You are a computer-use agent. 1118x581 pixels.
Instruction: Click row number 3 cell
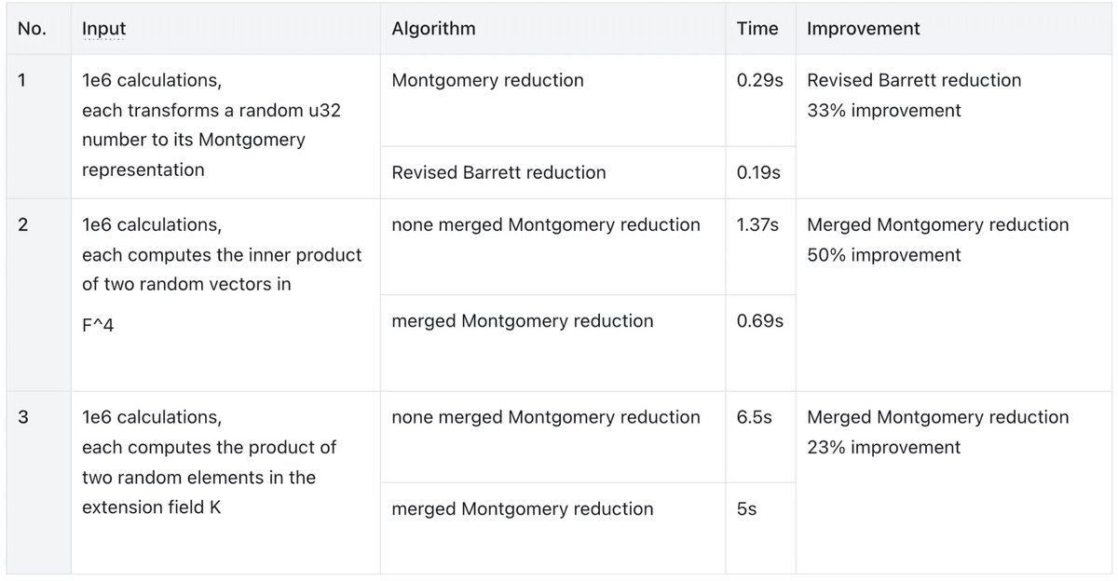[38, 482]
